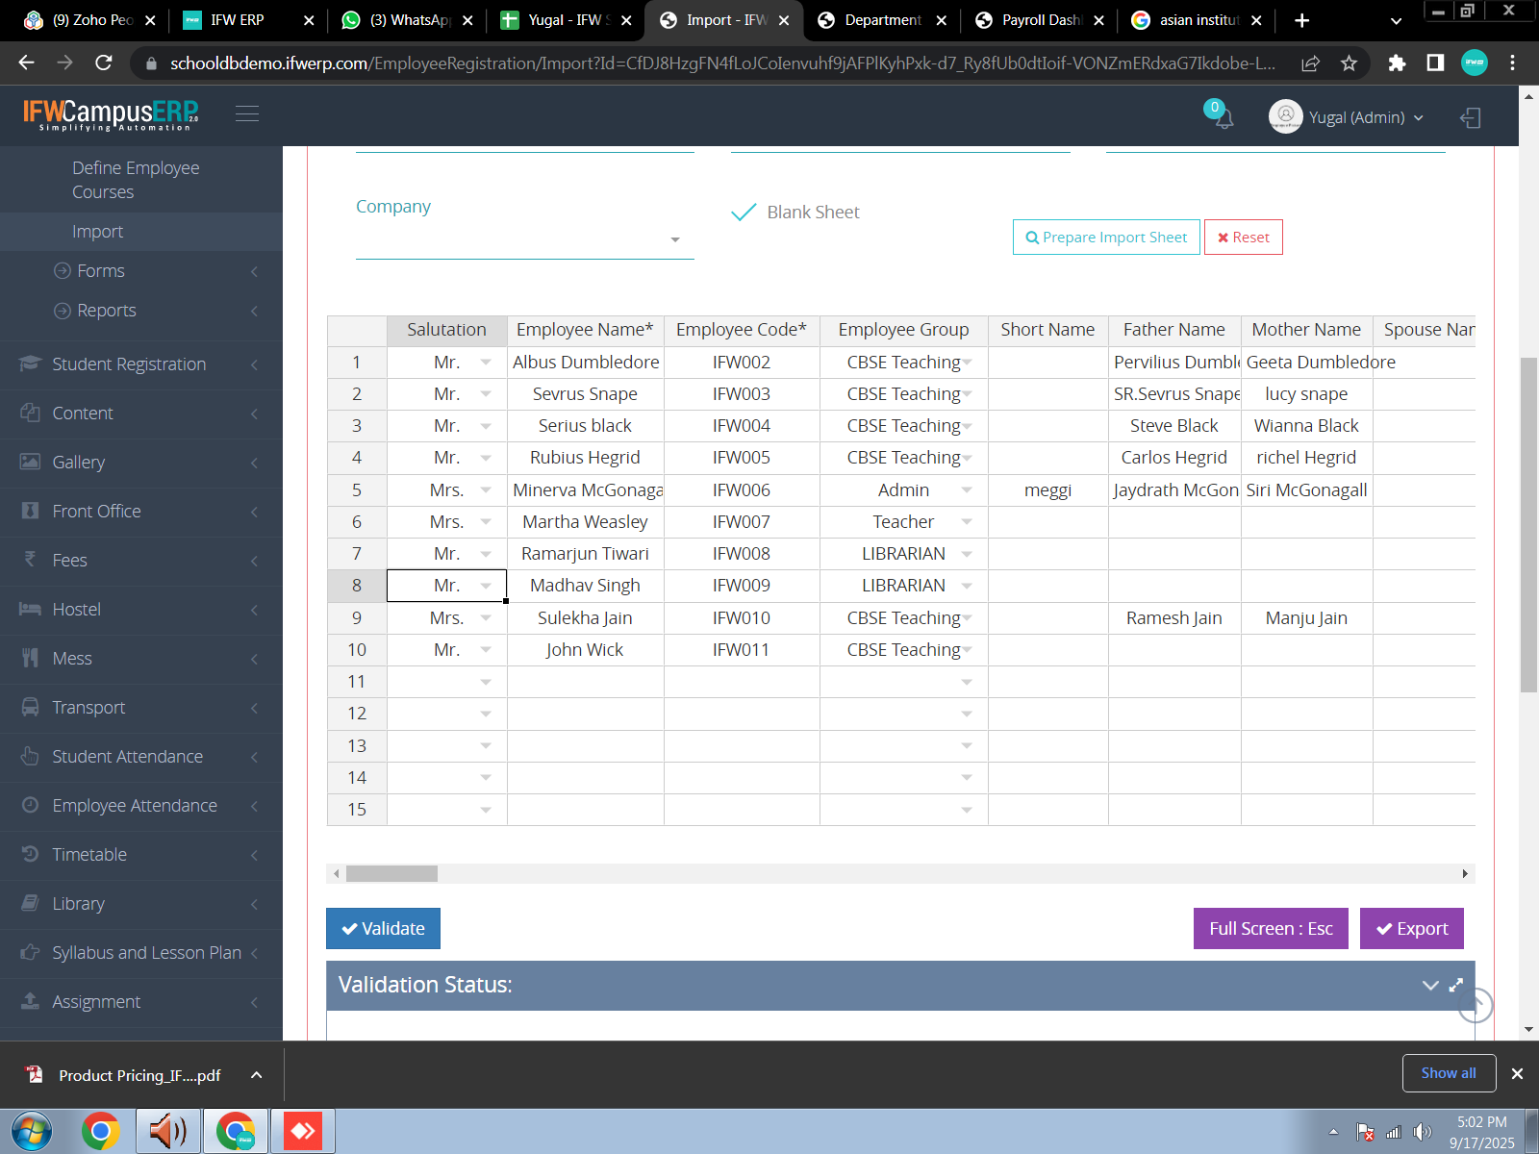The image size is (1539, 1154).
Task: Open new browser tab
Action: (x=1301, y=20)
